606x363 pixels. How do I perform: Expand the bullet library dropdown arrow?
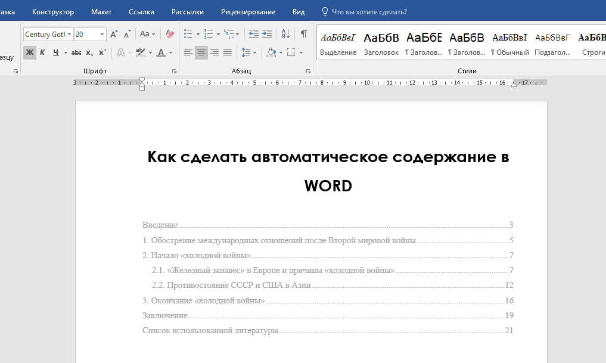198,34
